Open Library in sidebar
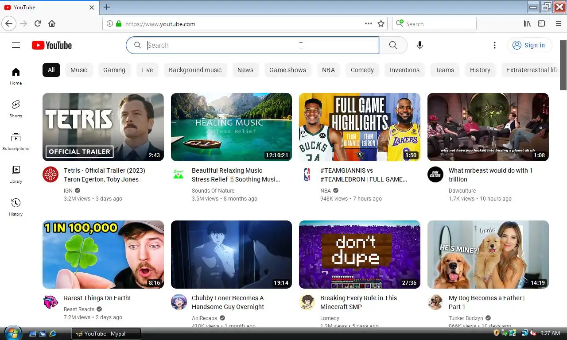The image size is (567, 340). pyautogui.click(x=16, y=174)
